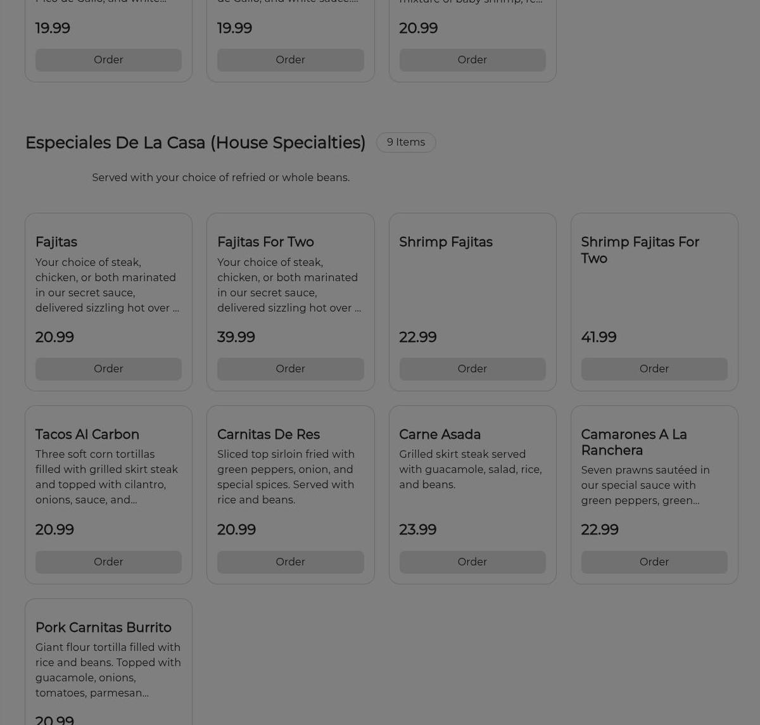Click the Shrimp Fajitas For Two heading
760x725 pixels.
640,250
